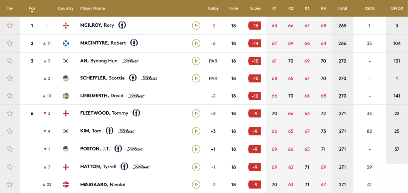Click Scotland flag next to MacIntyre
Screen dimensions: 408x193
click(66, 43)
